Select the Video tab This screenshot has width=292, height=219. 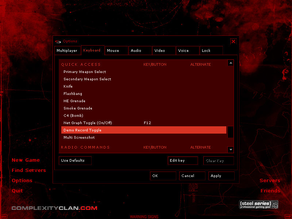pos(164,51)
